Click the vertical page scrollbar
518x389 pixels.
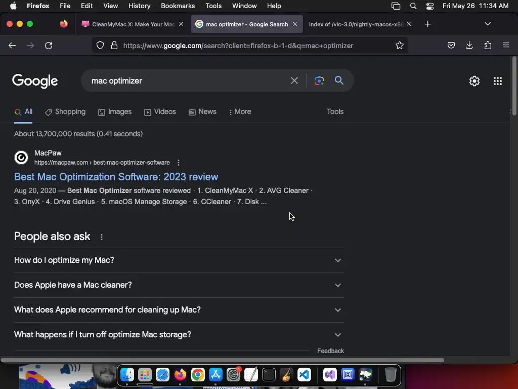(x=514, y=86)
